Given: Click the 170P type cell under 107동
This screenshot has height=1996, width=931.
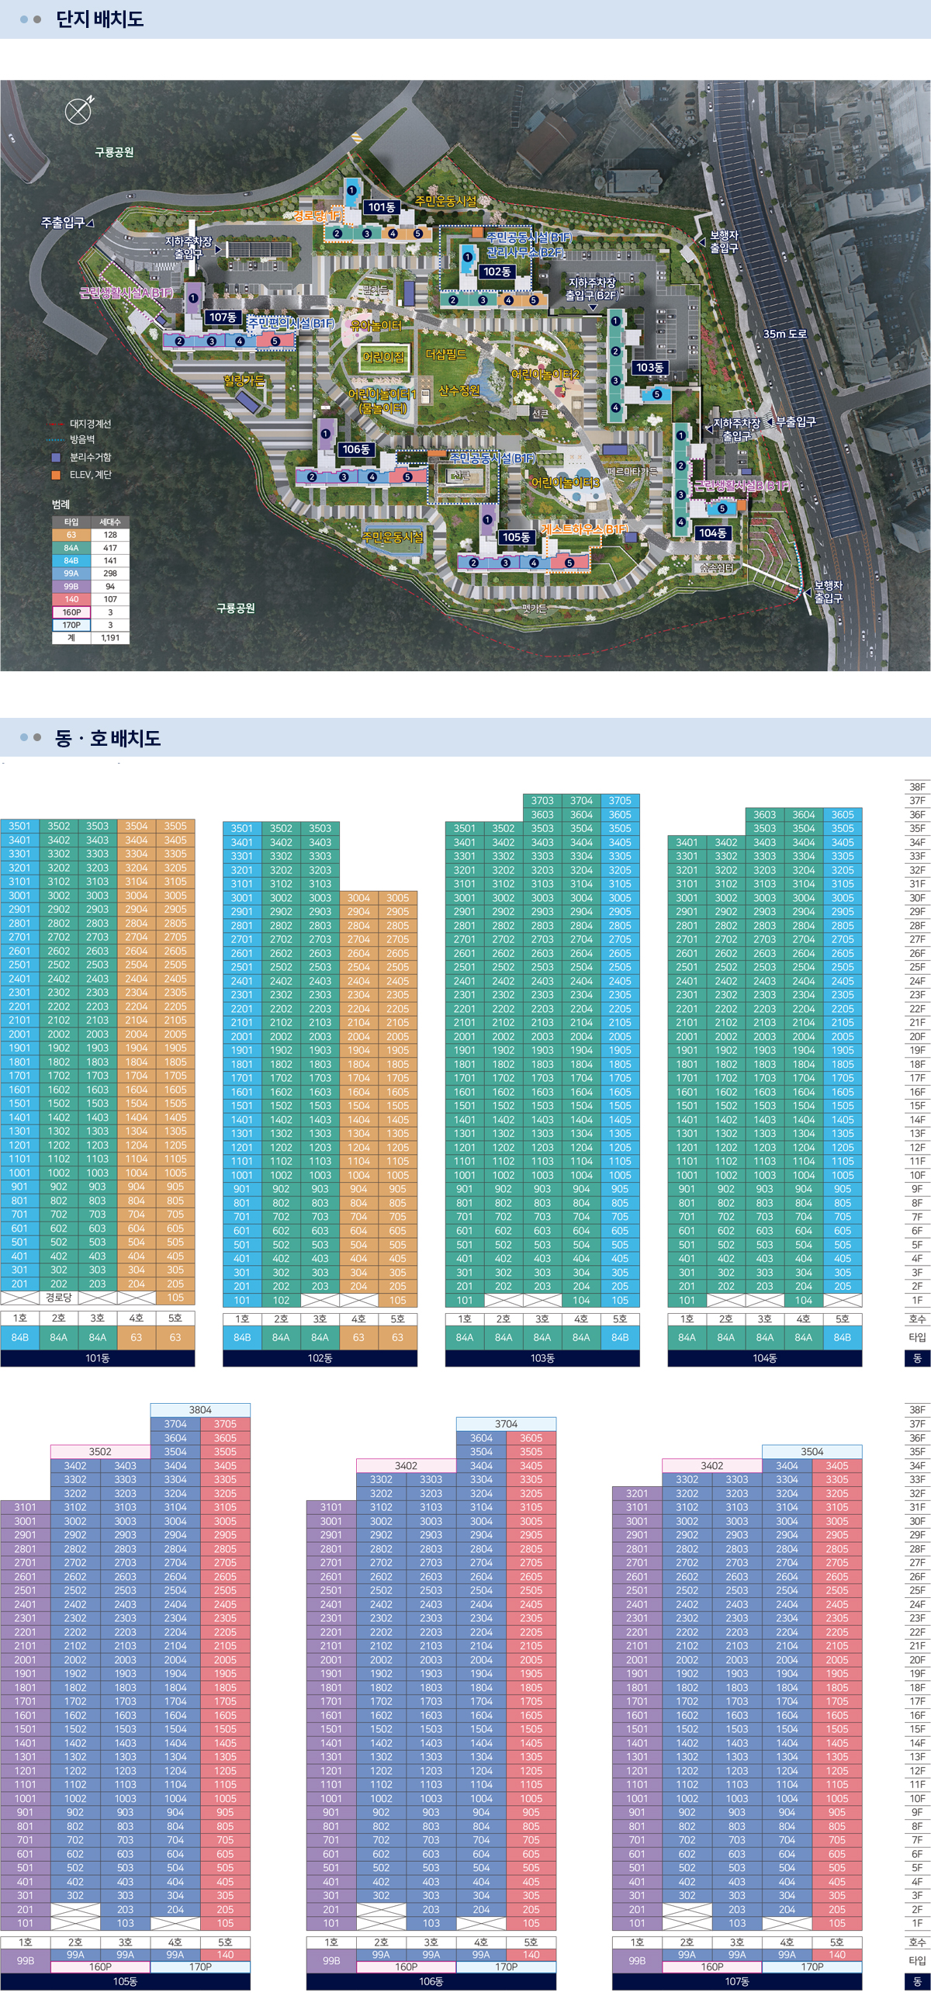Looking at the screenshot, I should (x=812, y=1967).
